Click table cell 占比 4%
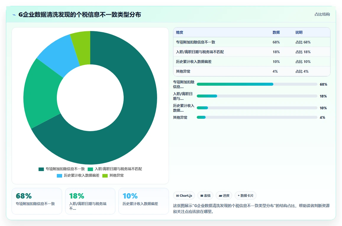342x226 pixels. [302, 71]
